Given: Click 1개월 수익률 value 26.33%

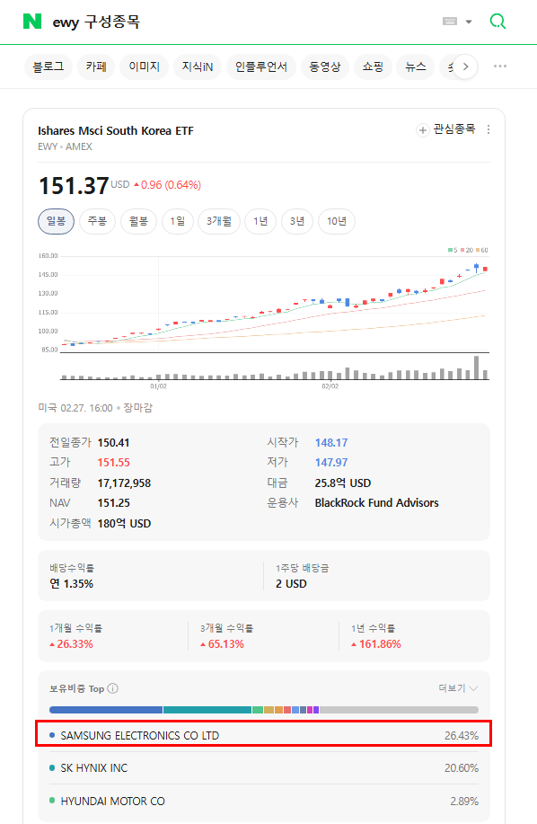Looking at the screenshot, I should [71, 644].
